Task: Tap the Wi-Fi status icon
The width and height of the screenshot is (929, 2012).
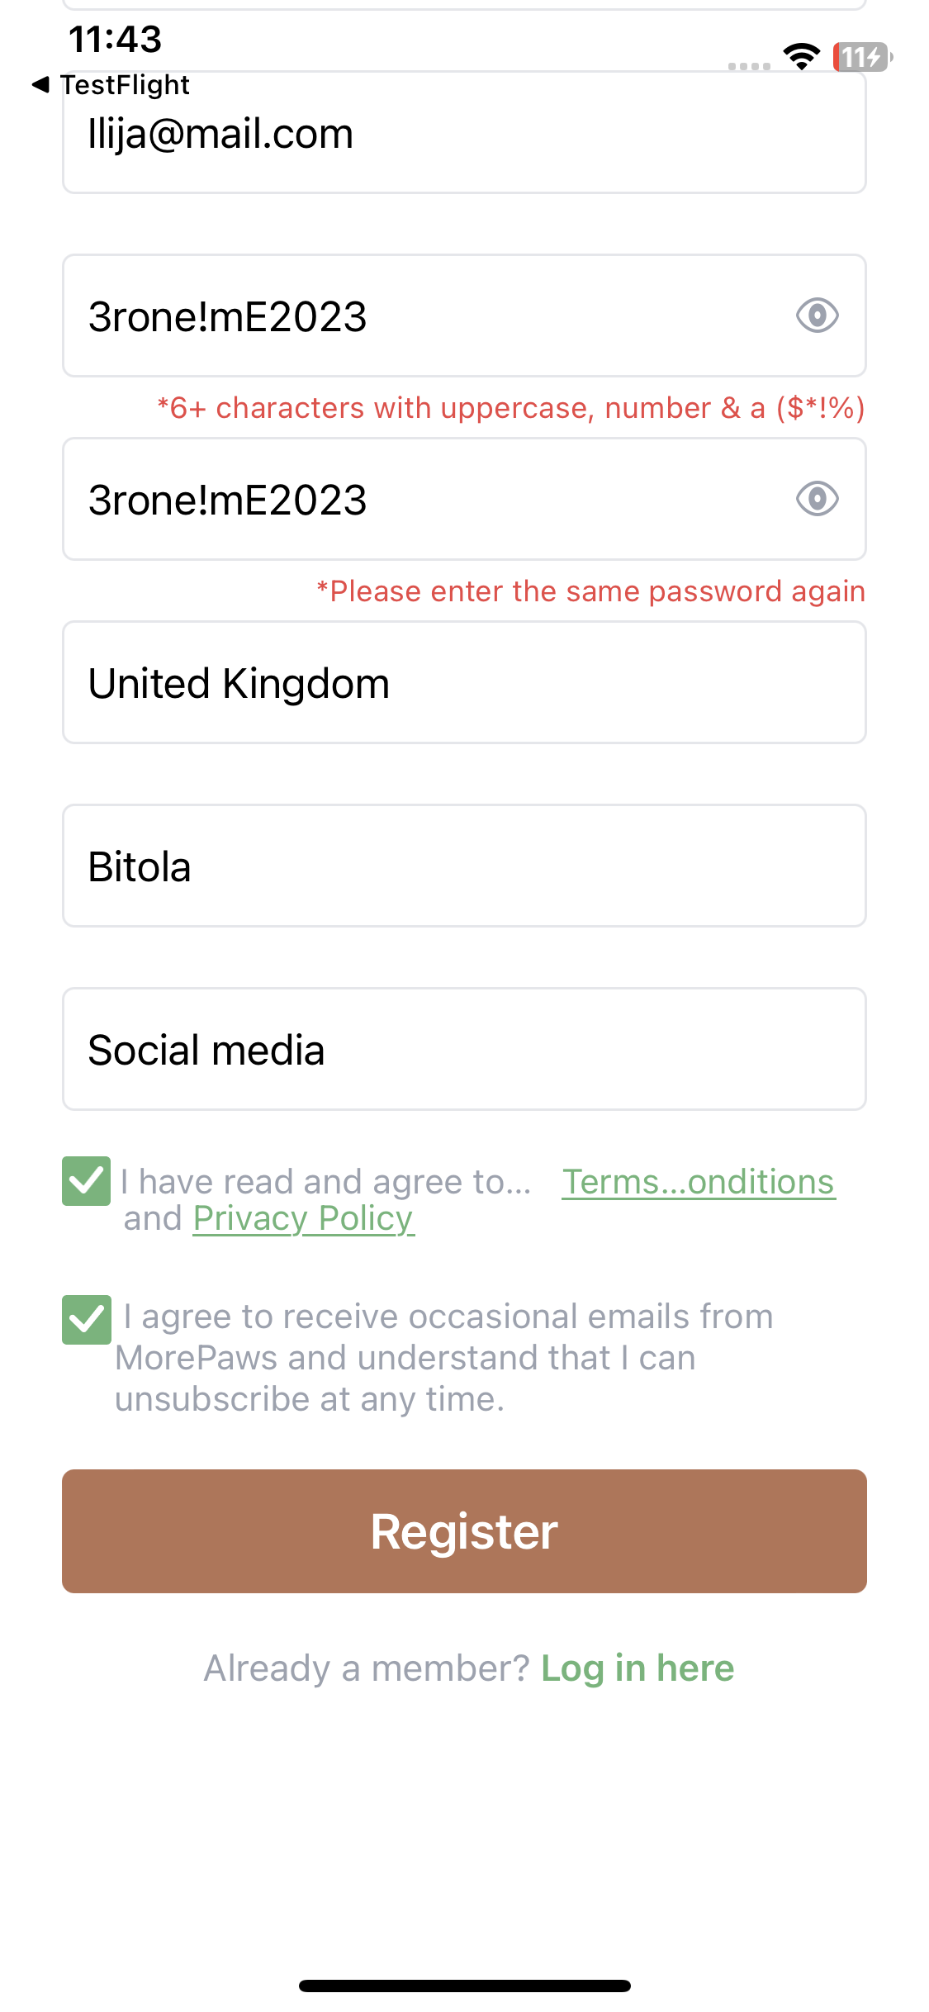Action: (x=801, y=56)
